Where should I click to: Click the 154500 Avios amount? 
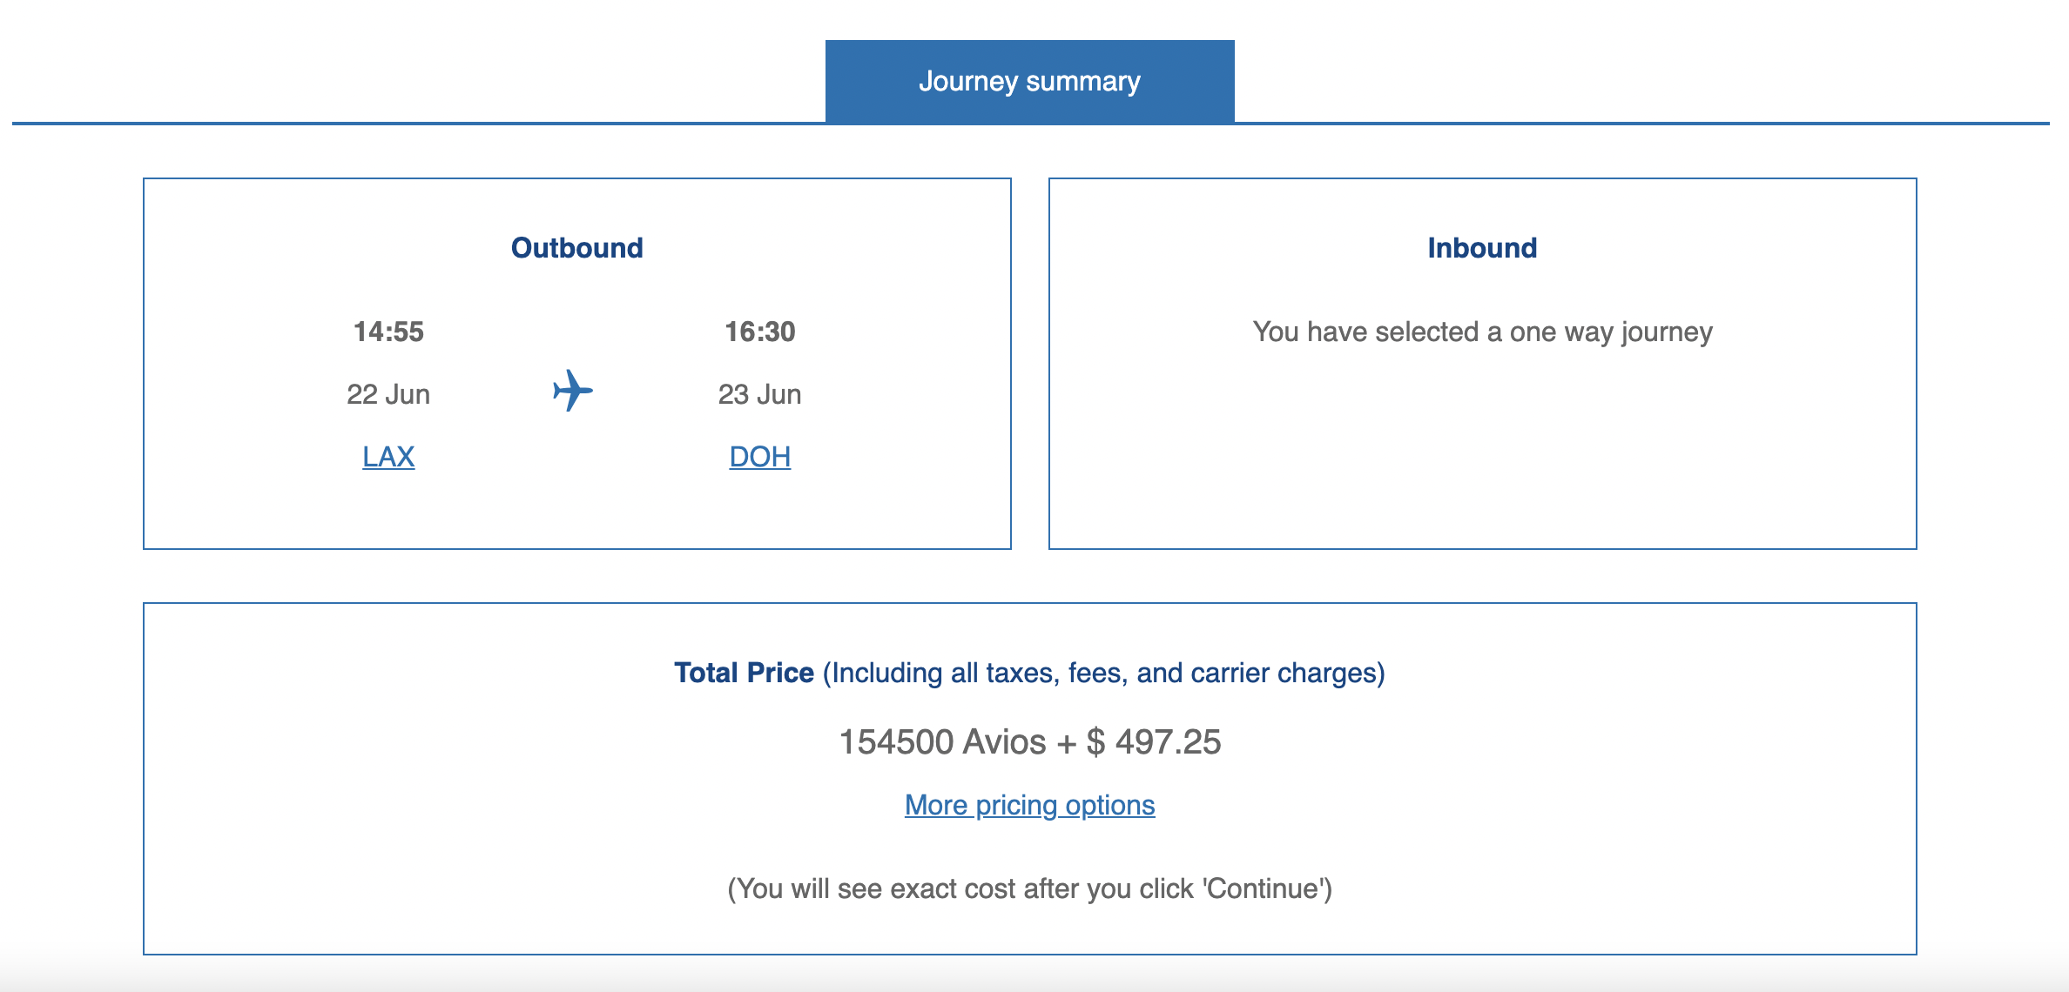coord(942,742)
